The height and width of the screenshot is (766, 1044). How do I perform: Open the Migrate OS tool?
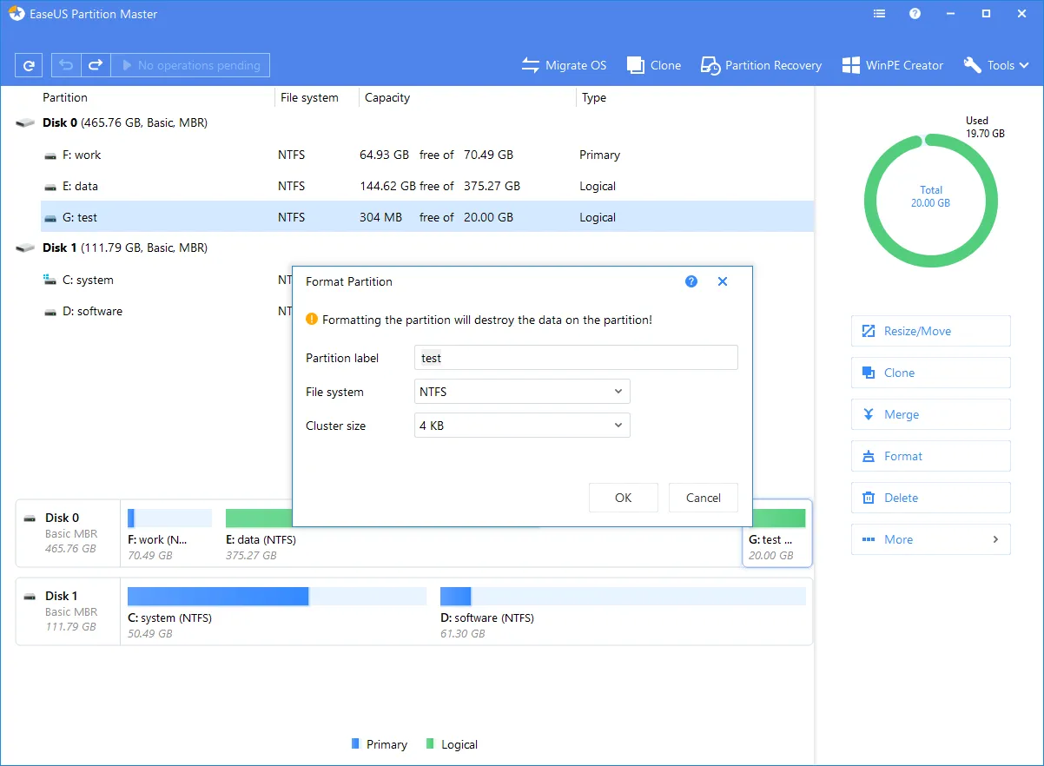[x=564, y=65]
